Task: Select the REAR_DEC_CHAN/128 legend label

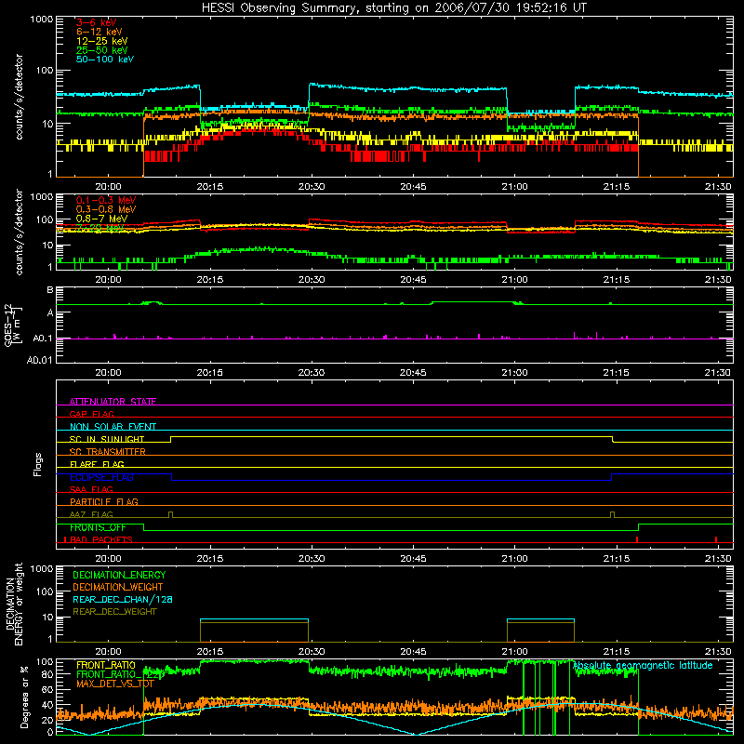Action: 123,599
